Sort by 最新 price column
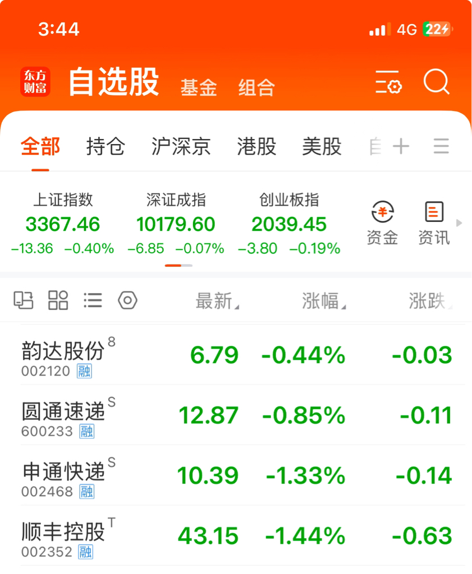472x574 pixels. (217, 301)
